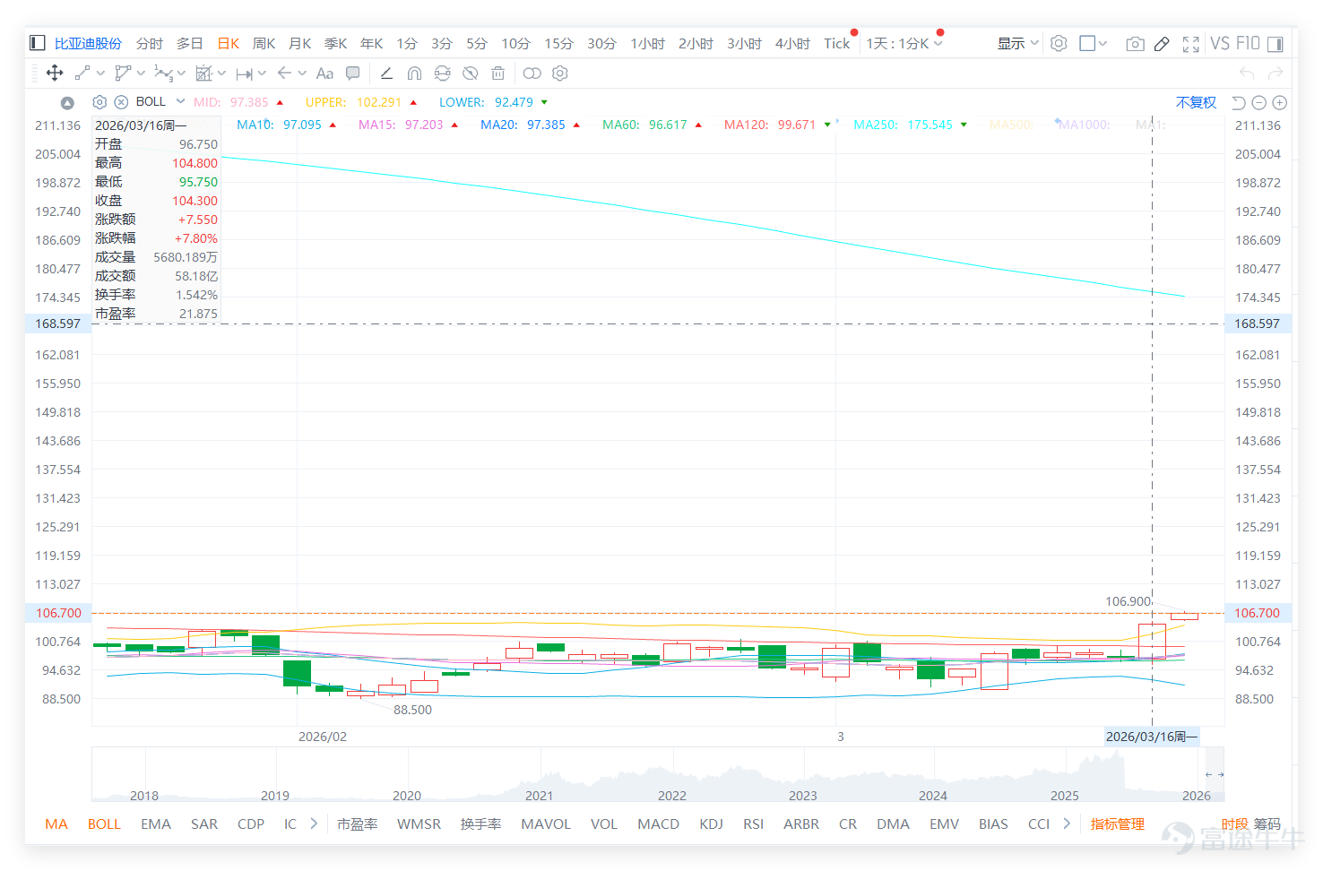Enable the RSI sub indicator
The width and height of the screenshot is (1323, 871).
[753, 824]
